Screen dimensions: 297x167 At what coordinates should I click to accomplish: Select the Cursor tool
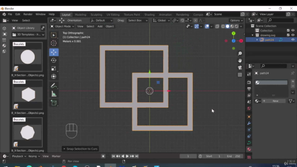[54, 43]
